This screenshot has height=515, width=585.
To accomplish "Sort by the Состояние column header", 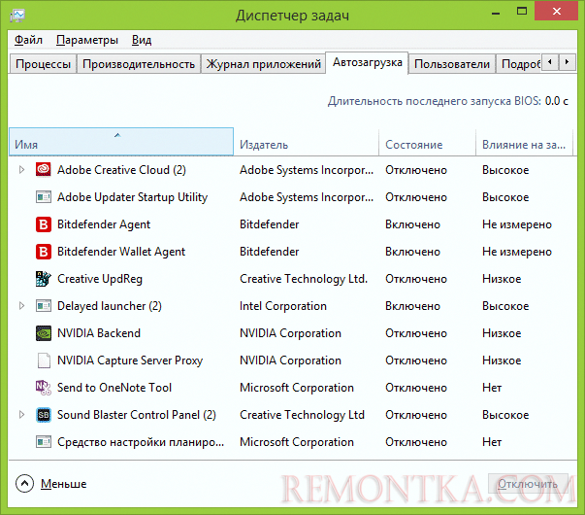I will (x=427, y=142).
